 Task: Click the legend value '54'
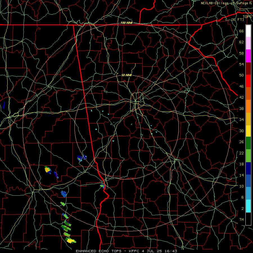[x=241, y=64]
